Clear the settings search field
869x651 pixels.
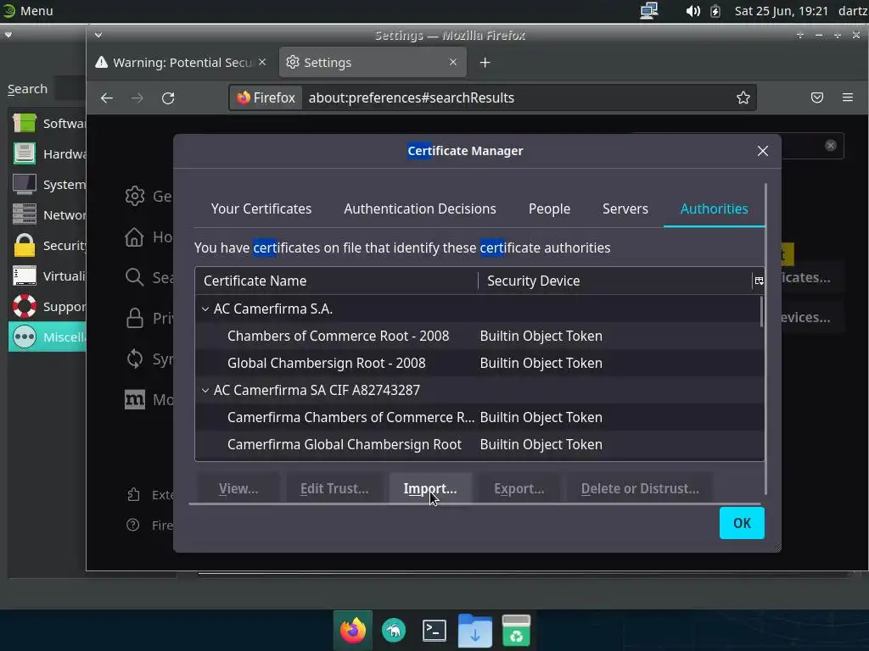click(830, 146)
